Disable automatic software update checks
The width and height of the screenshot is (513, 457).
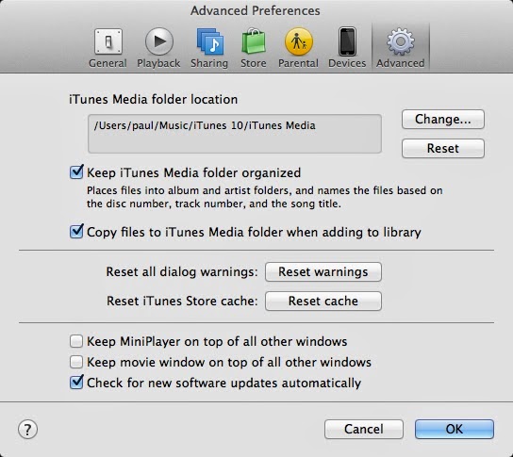coord(76,383)
